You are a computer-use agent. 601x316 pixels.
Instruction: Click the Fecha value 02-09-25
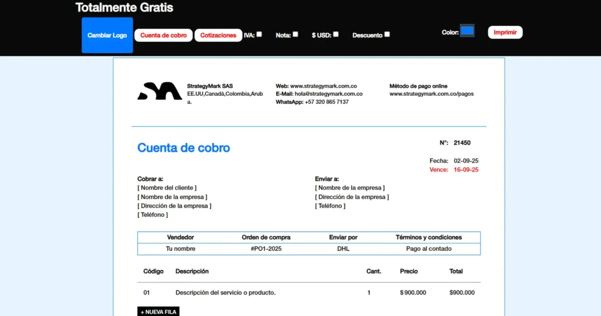click(x=465, y=161)
